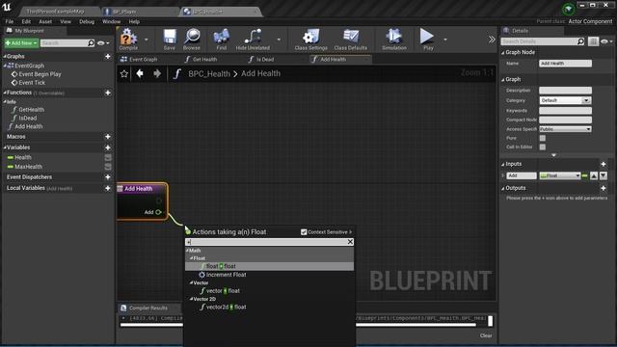Play the game in editor
Viewport: 617px width, 347px height.
(x=427, y=39)
